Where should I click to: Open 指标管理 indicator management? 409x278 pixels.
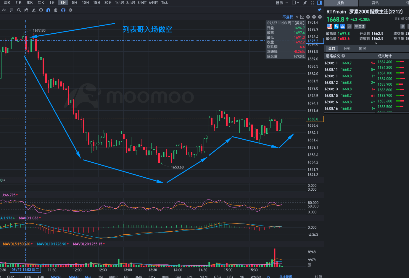(285, 277)
